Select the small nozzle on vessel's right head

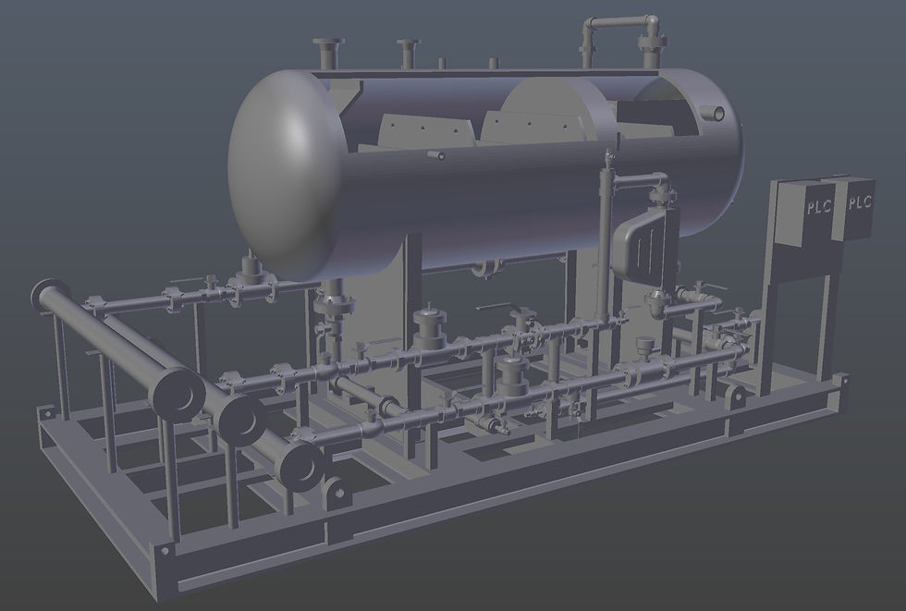coord(714,113)
